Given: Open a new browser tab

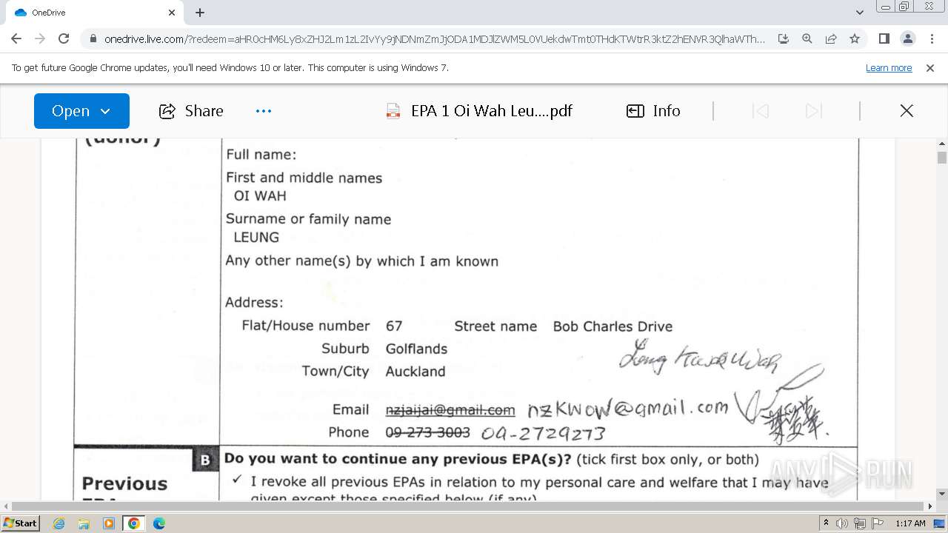Looking at the screenshot, I should [x=200, y=13].
